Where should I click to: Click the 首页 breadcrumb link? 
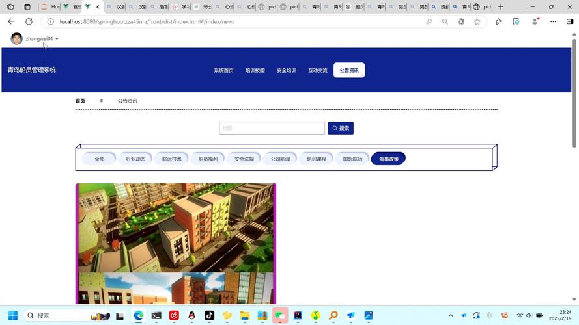[x=80, y=101]
